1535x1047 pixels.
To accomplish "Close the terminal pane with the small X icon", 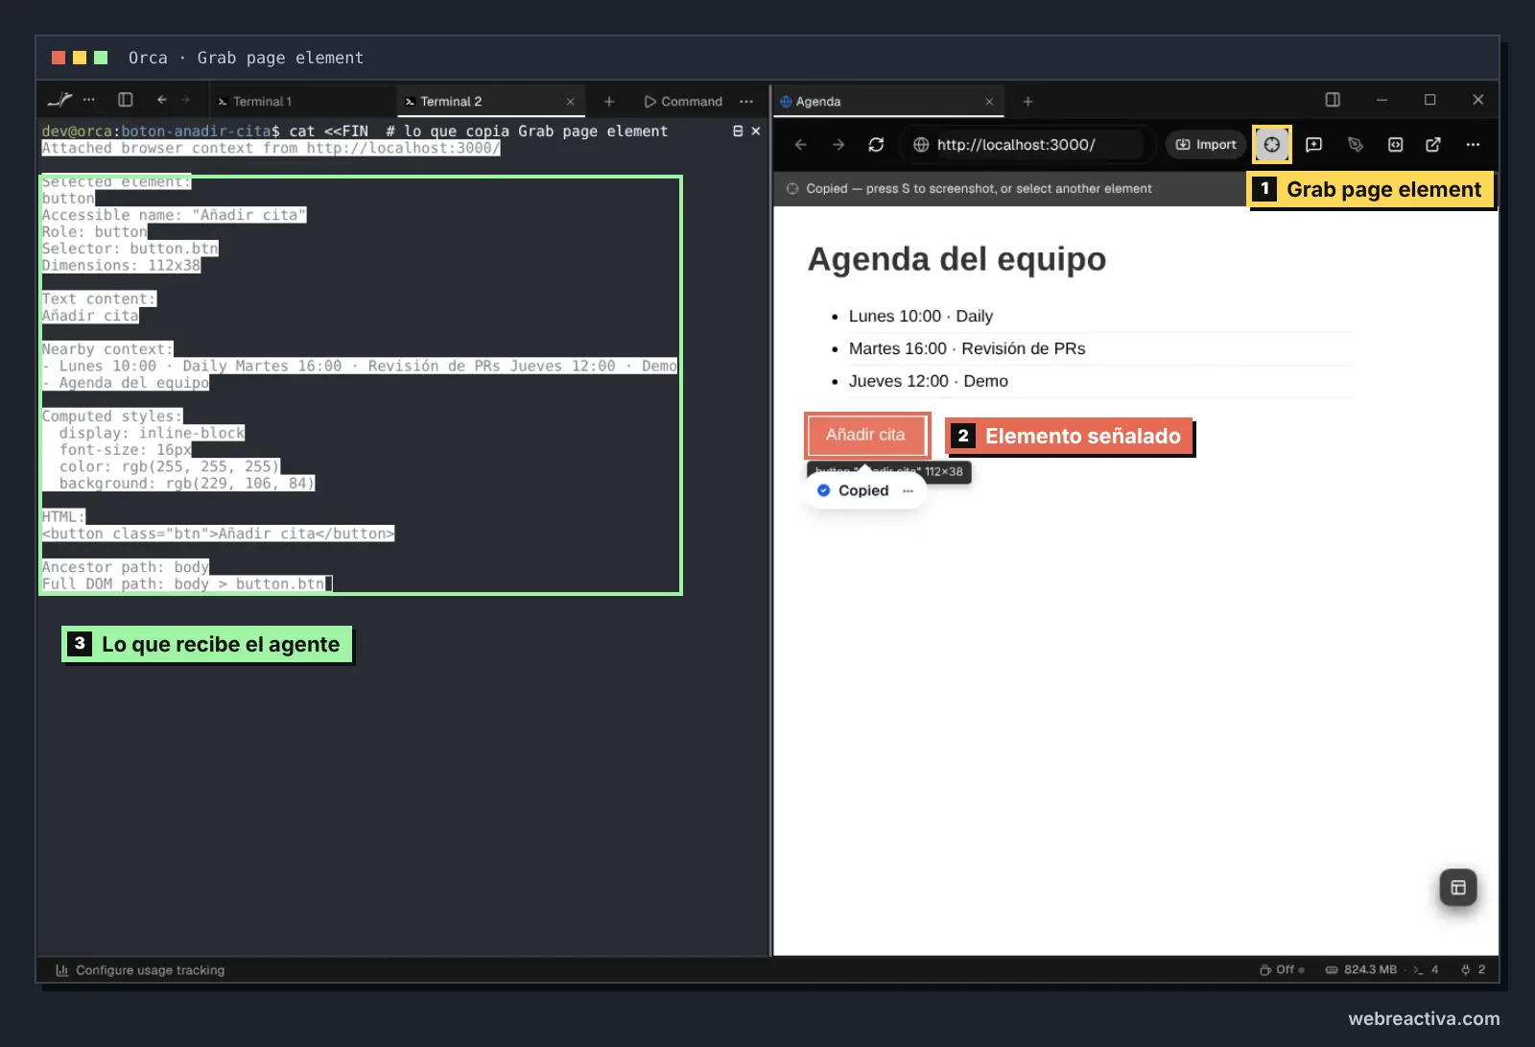I will tap(756, 131).
